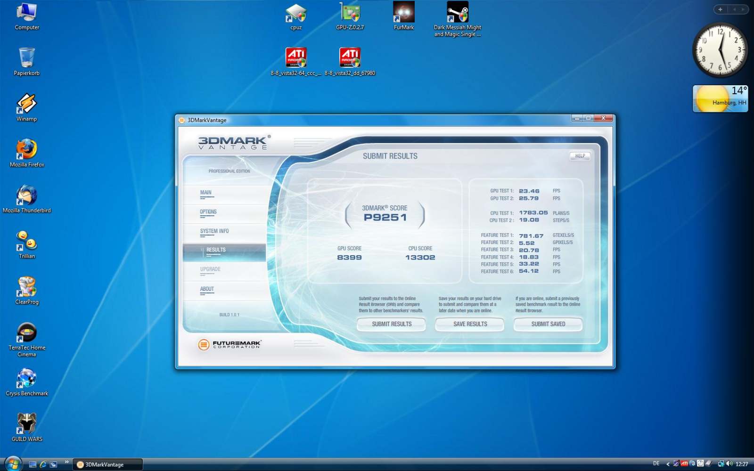Open the Computer desktop icon
The image size is (754, 471).
pyautogui.click(x=27, y=16)
